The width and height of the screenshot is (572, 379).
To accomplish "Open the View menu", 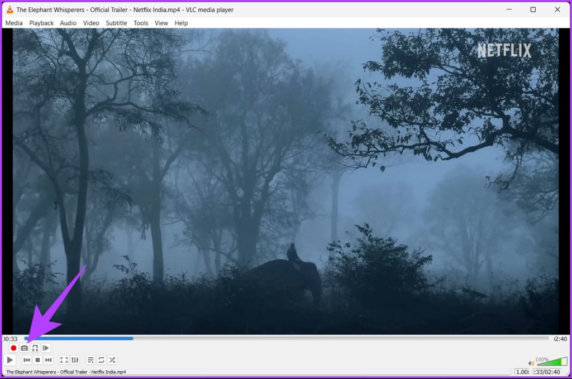I will pos(161,23).
